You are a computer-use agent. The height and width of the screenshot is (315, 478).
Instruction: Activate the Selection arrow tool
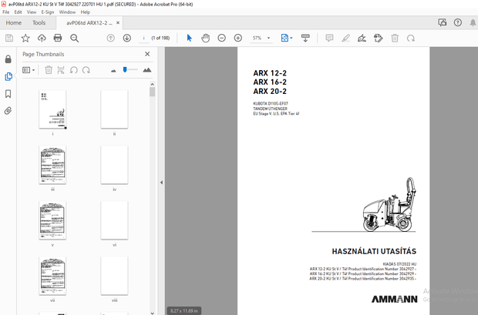point(190,38)
